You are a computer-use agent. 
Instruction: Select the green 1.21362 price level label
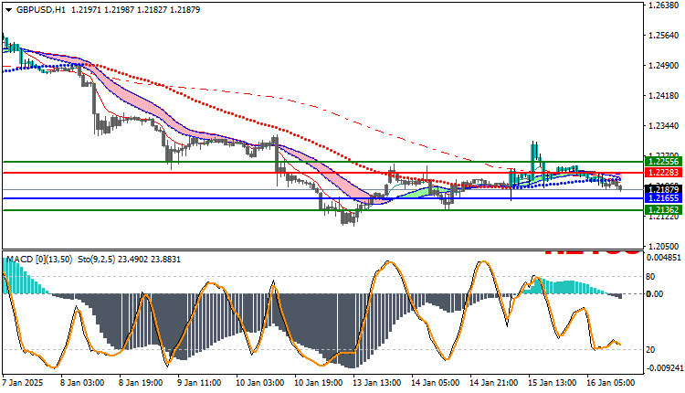[663, 210]
